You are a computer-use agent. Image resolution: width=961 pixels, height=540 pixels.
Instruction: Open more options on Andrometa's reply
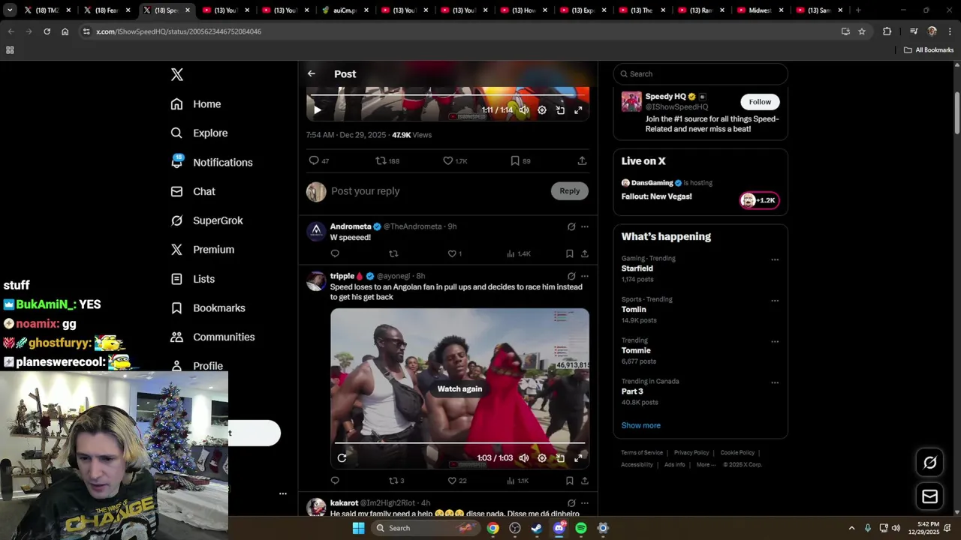pyautogui.click(x=585, y=226)
